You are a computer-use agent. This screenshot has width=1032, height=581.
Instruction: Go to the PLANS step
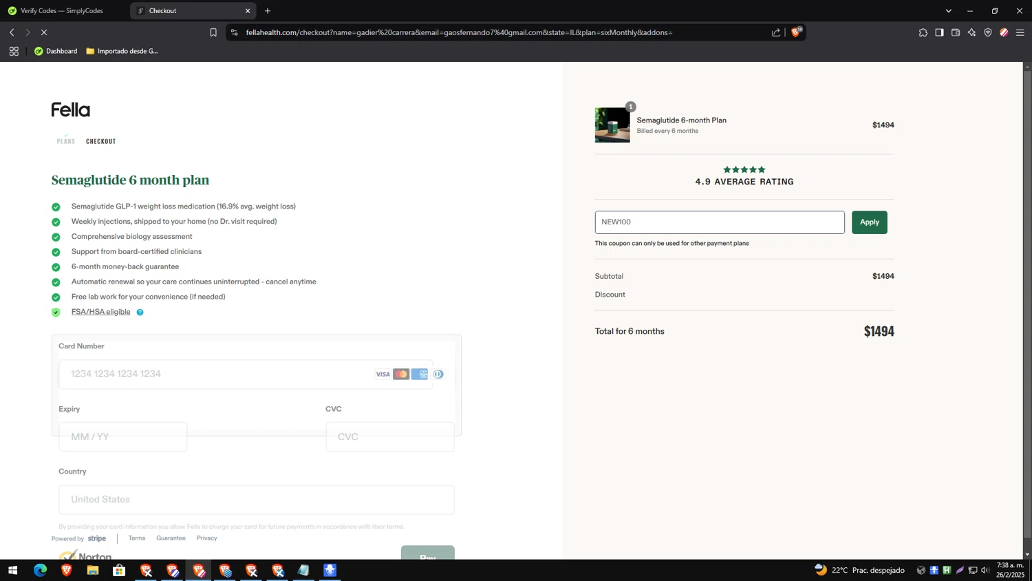coord(66,140)
